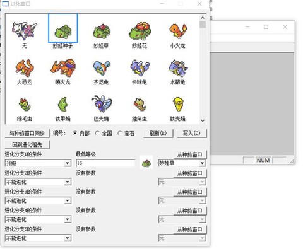
Task: Select the 杰尼龟 sprite
Action: pyautogui.click(x=101, y=67)
